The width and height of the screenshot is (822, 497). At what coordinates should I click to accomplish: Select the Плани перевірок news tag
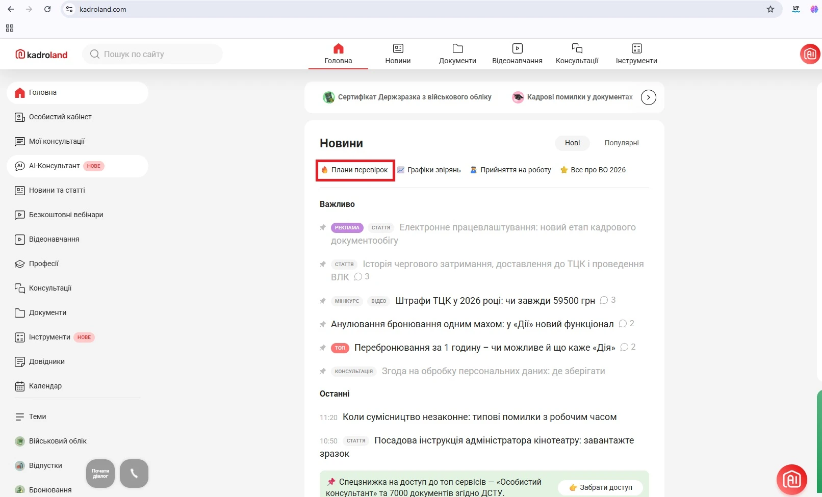point(355,170)
